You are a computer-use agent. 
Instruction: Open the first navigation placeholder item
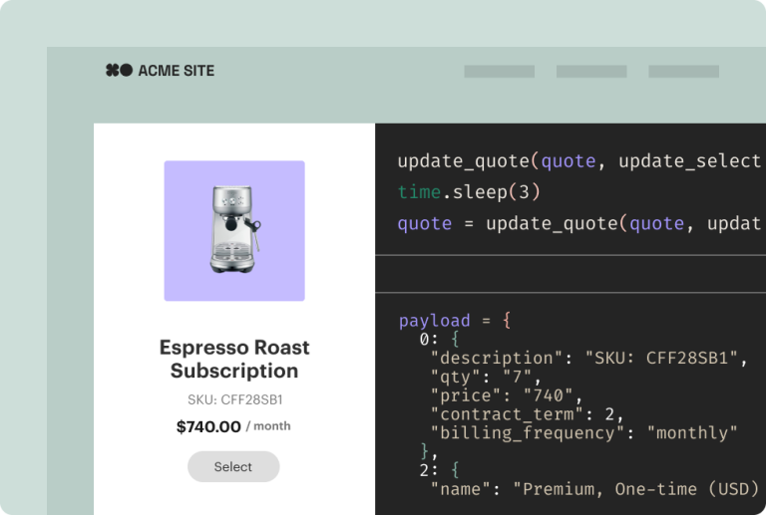coord(499,72)
